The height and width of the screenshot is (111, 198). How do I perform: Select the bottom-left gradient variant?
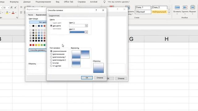(x=76, y=63)
